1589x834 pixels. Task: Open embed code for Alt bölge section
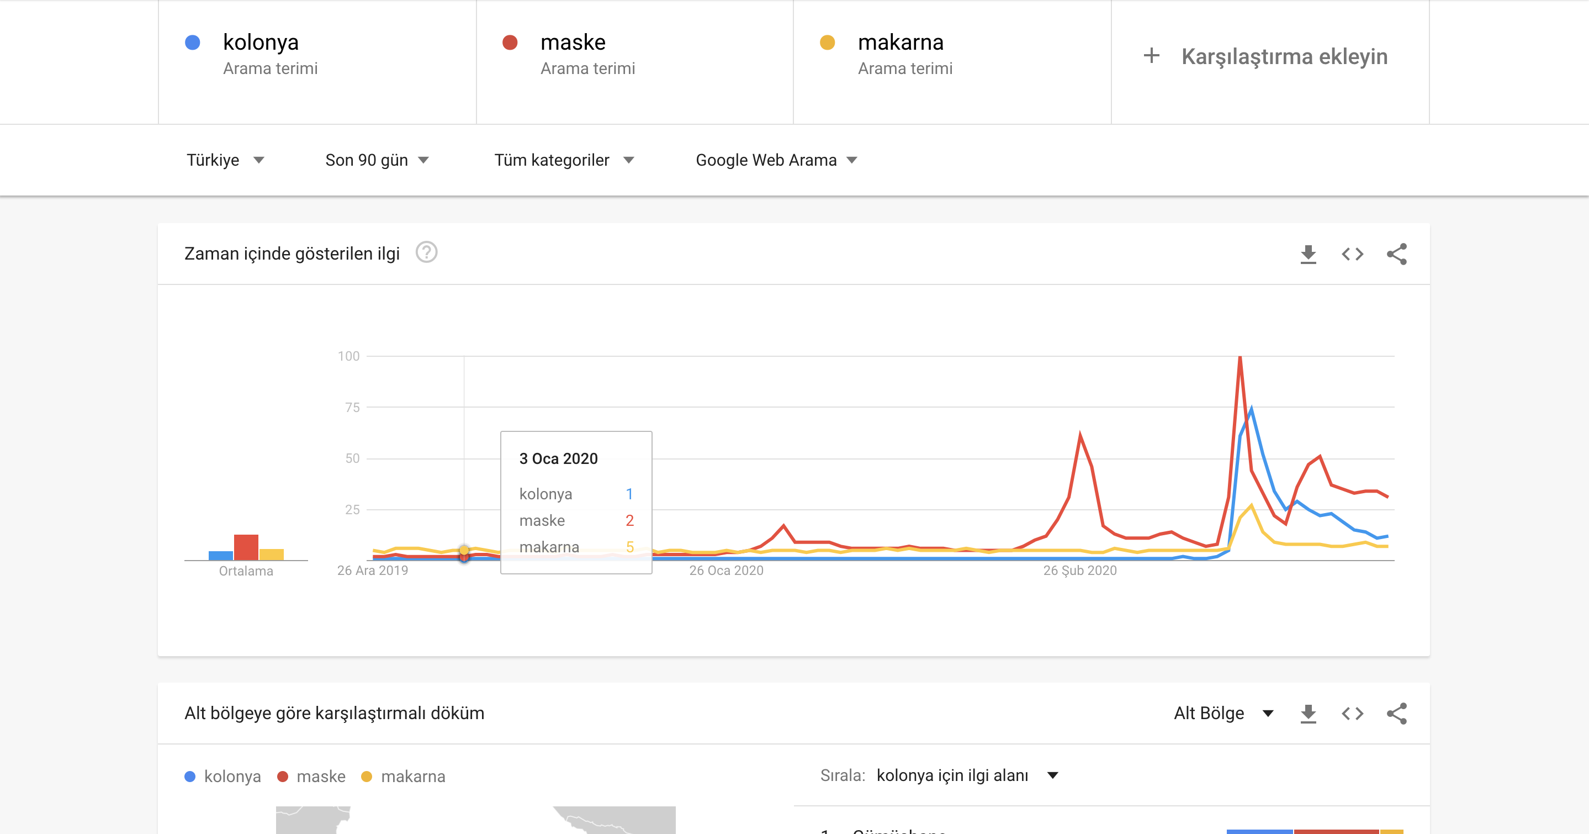click(x=1352, y=714)
